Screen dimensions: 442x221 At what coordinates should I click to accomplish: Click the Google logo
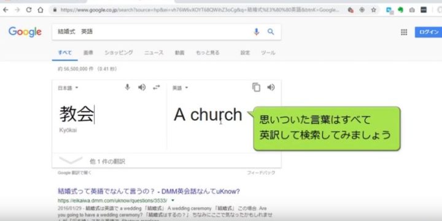pyautogui.click(x=25, y=32)
